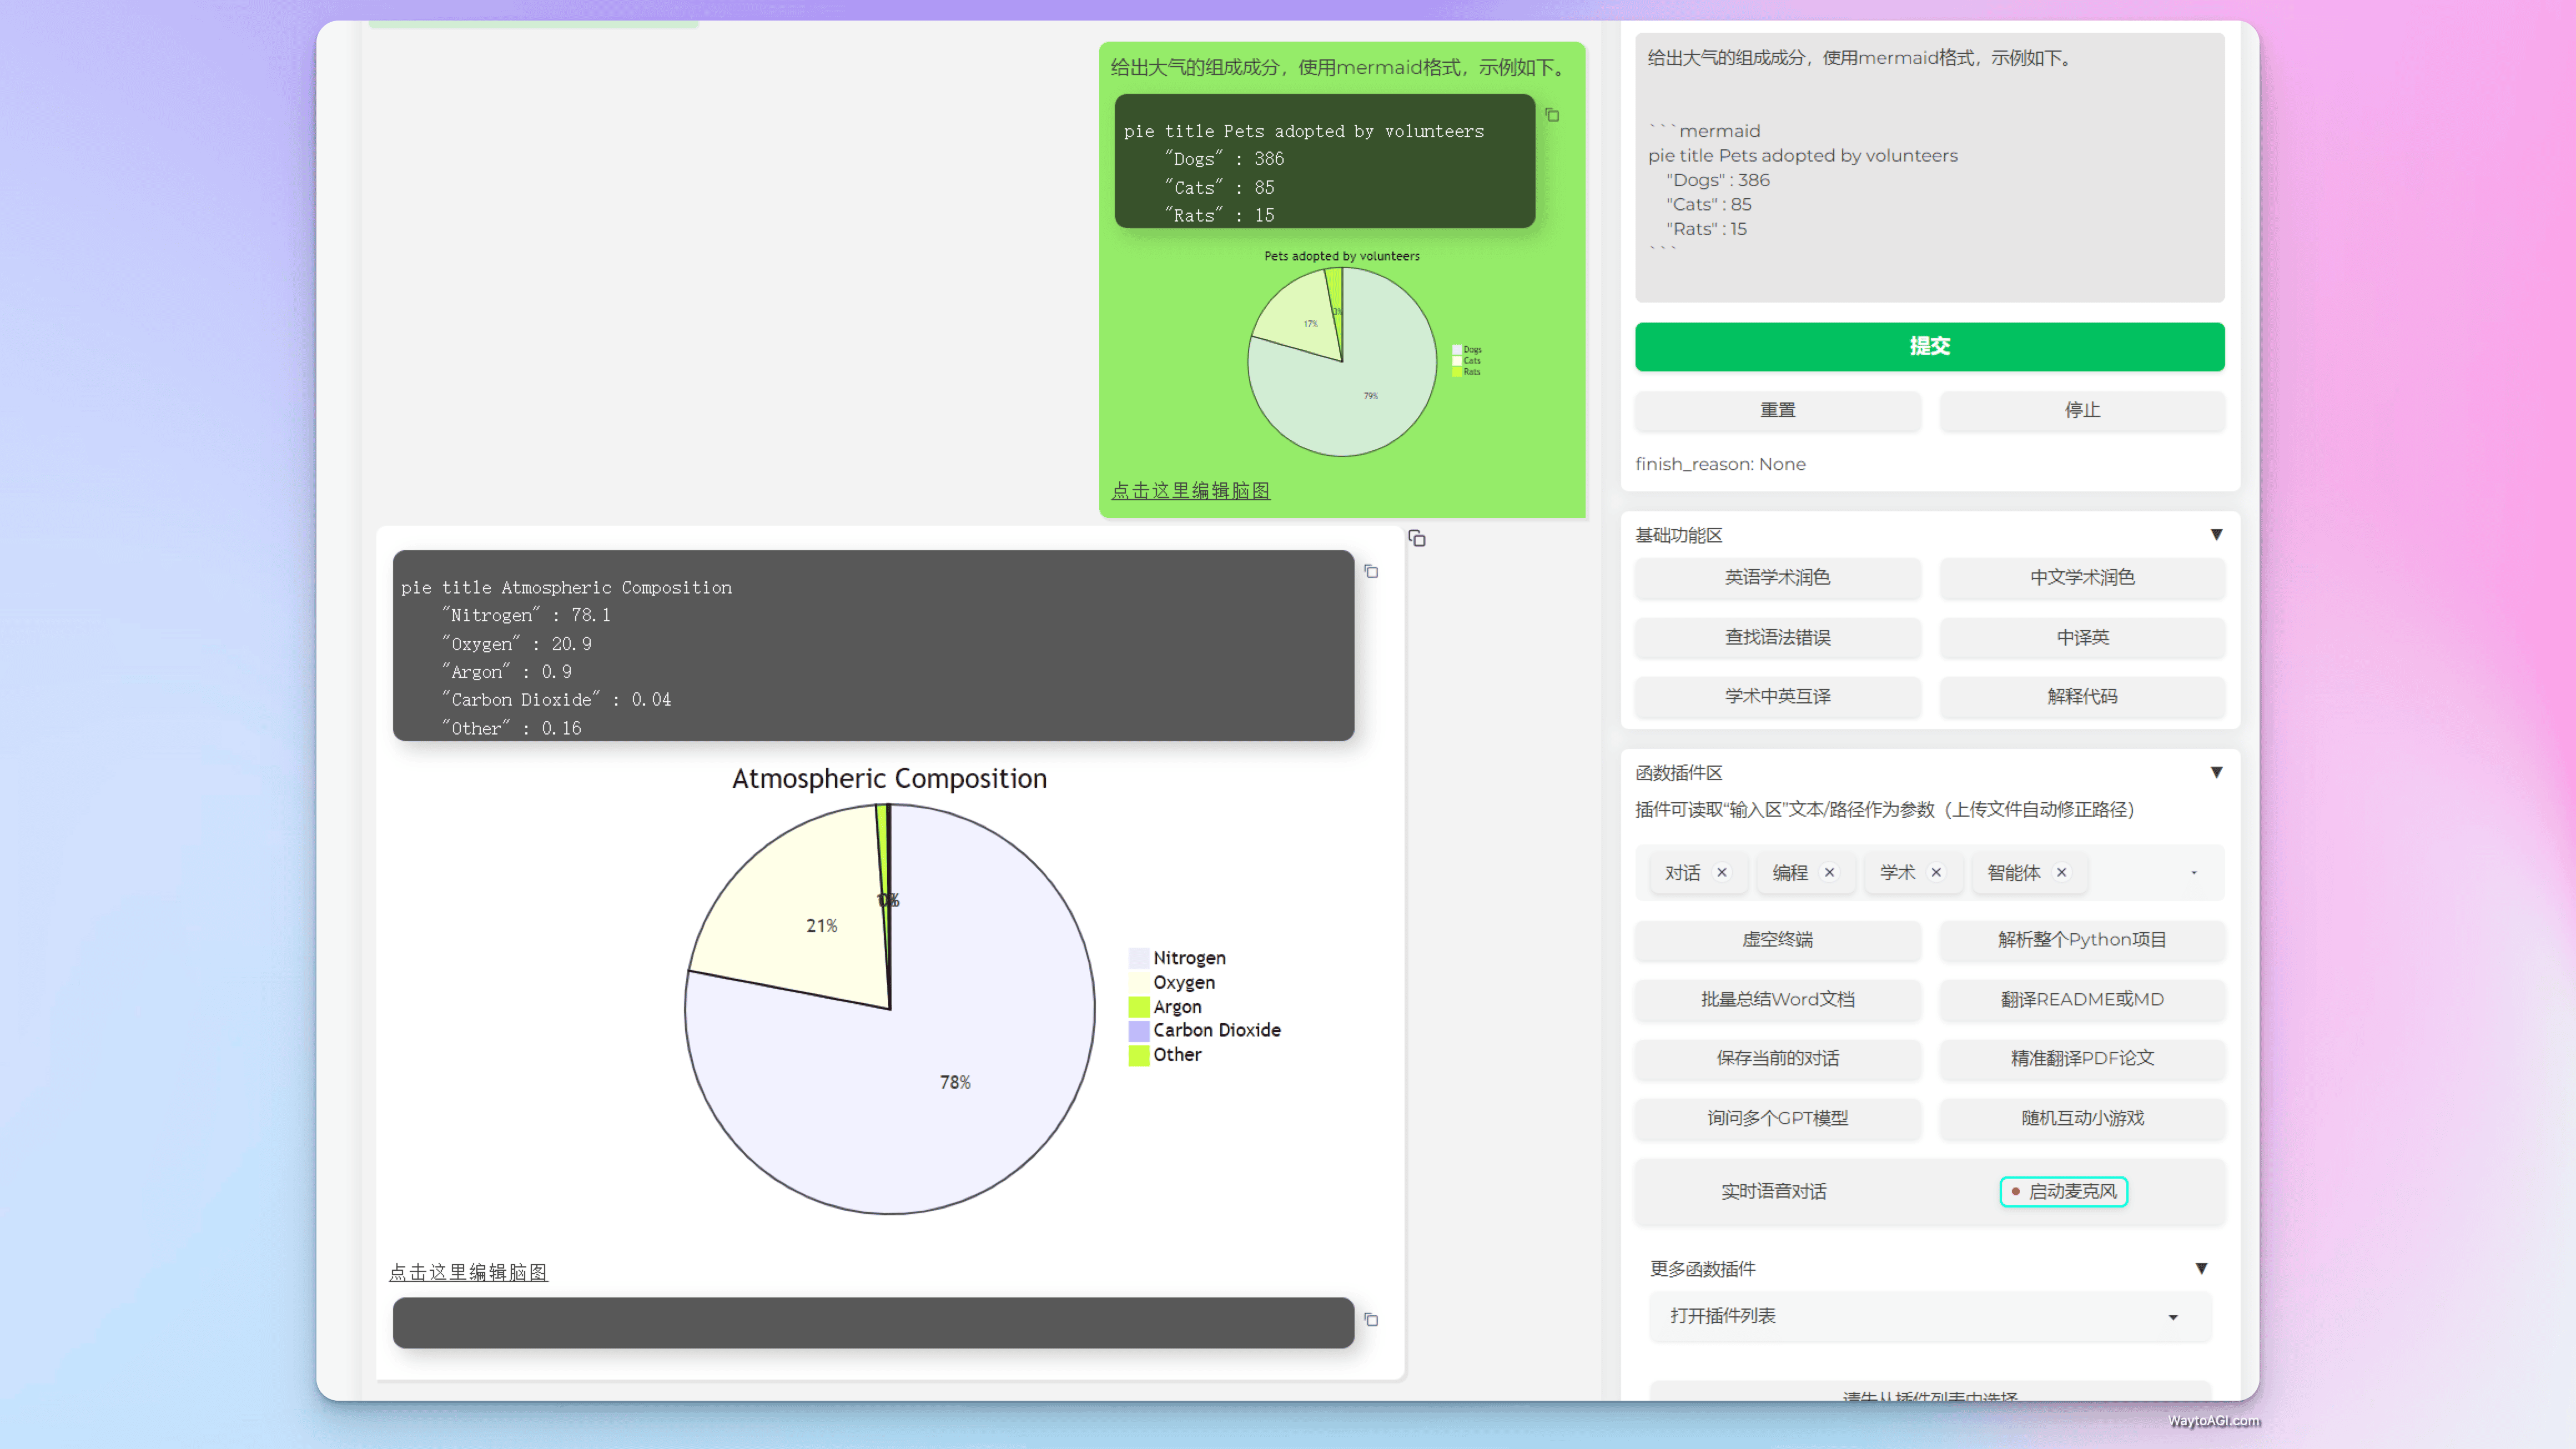The height and width of the screenshot is (1449, 2576).
Task: Click the Carbon Dioxide legend color swatch
Action: (x=1138, y=1030)
